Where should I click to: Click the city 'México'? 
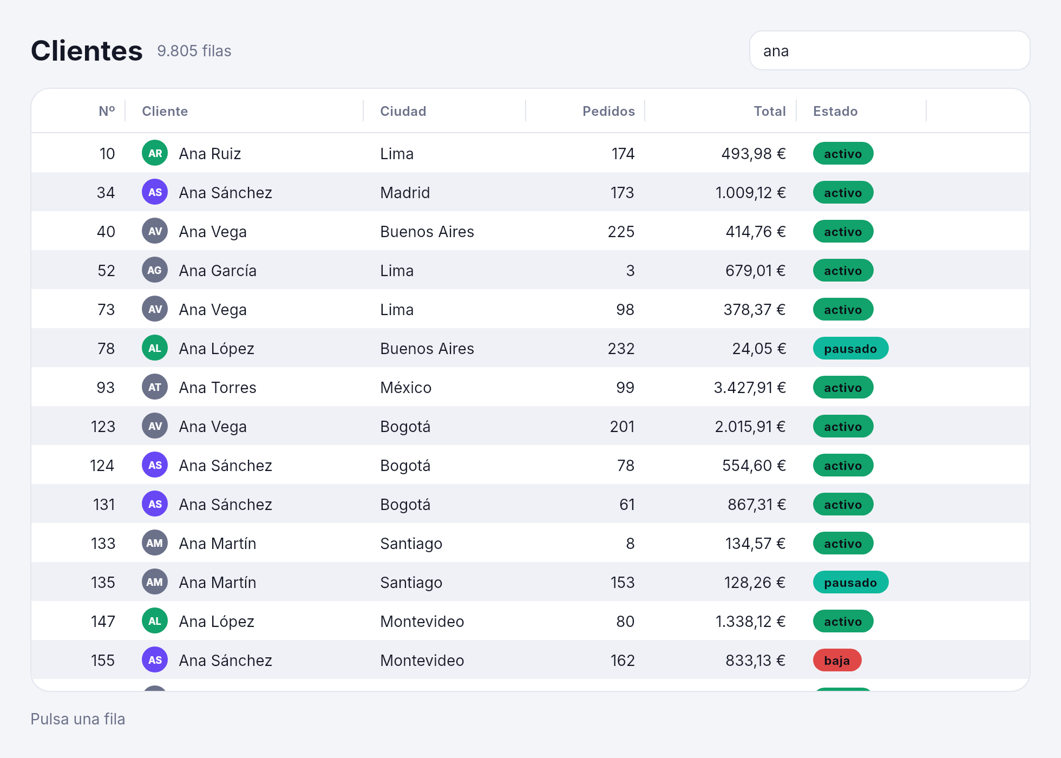405,388
